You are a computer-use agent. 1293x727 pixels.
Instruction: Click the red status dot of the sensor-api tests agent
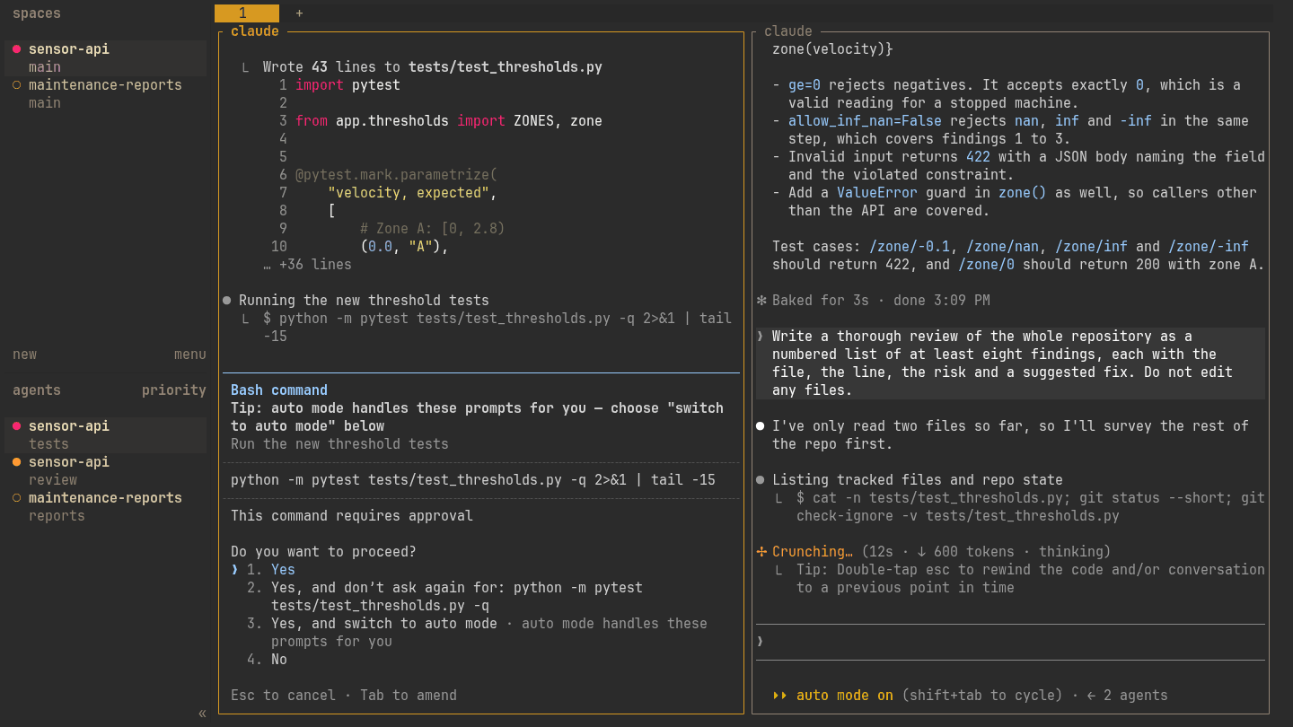tap(16, 426)
